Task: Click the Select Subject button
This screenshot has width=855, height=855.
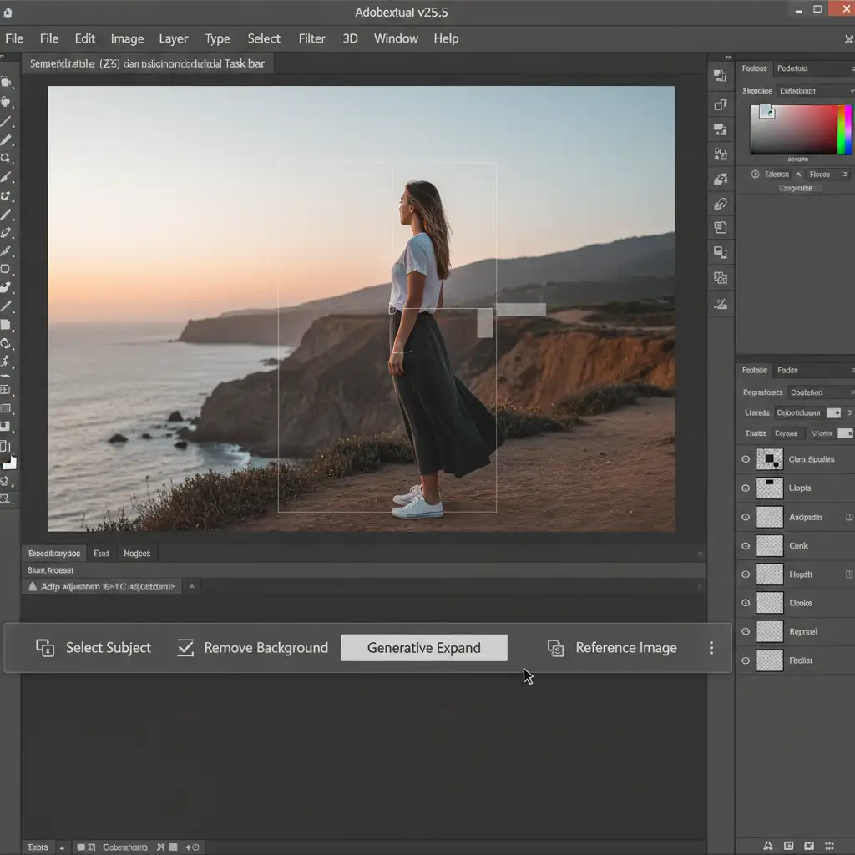Action: 108,648
